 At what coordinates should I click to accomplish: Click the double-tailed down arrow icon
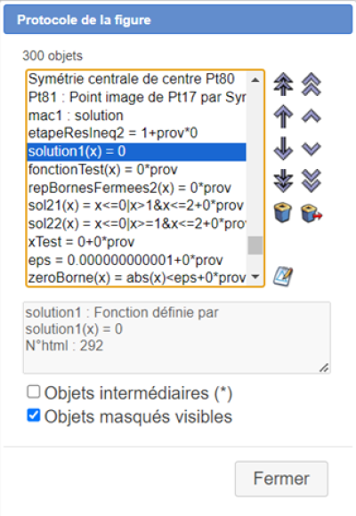(283, 181)
